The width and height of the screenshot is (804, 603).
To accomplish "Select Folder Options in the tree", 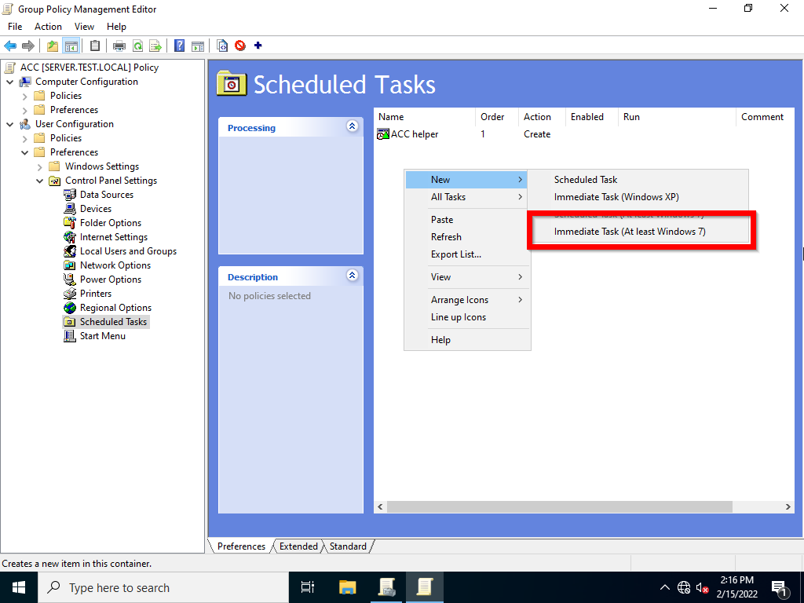I will click(110, 222).
